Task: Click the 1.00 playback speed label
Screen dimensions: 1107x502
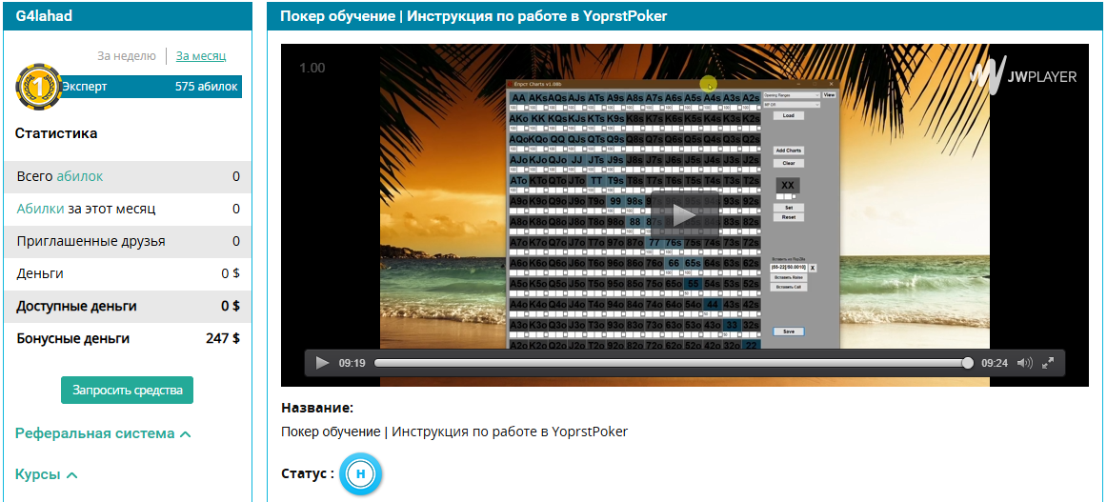Action: pyautogui.click(x=312, y=68)
